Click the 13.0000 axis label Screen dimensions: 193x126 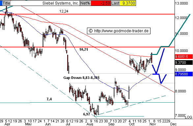(181, 3)
